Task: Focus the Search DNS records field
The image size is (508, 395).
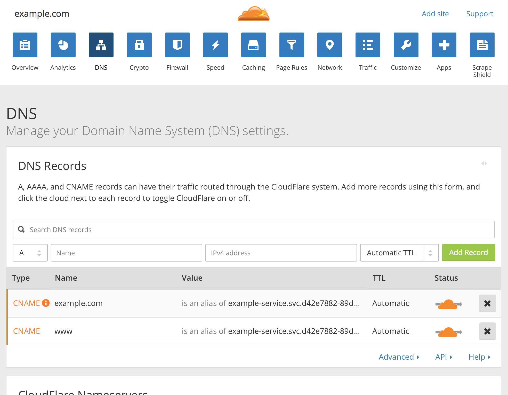Action: [x=254, y=230]
